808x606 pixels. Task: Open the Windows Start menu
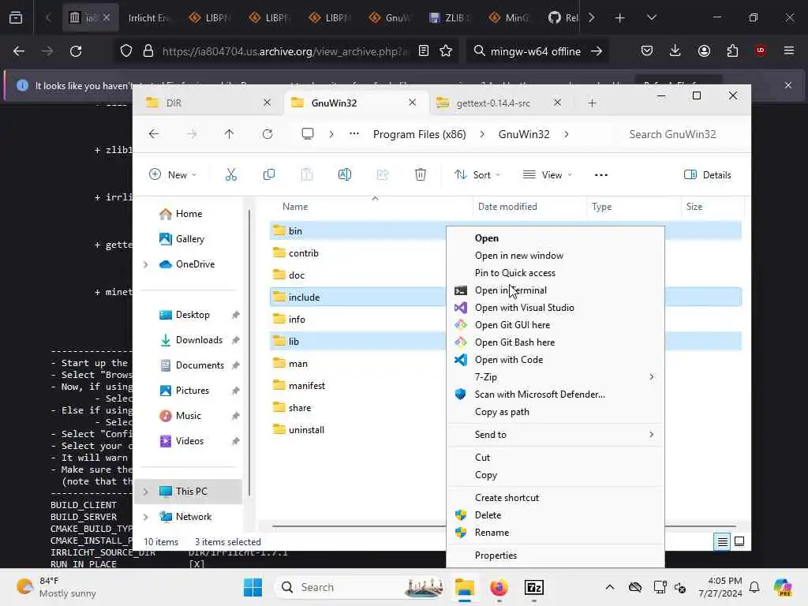pos(252,587)
